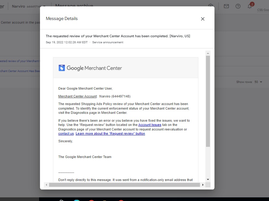Click the 'Sincerely,' line
Image resolution: width=269 pixels, height=201 pixels.
pyautogui.click(x=65, y=141)
